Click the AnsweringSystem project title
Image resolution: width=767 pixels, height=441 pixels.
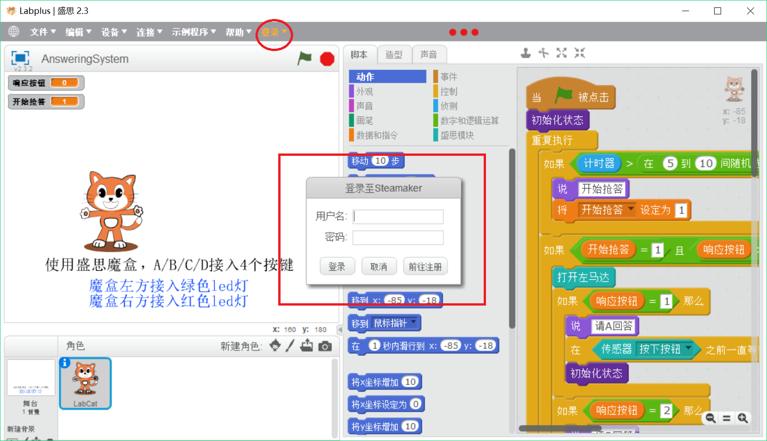tap(85, 59)
